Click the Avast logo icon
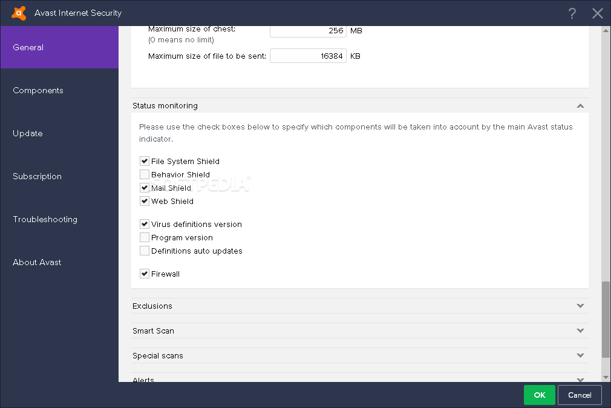The height and width of the screenshot is (408, 611). (19, 13)
